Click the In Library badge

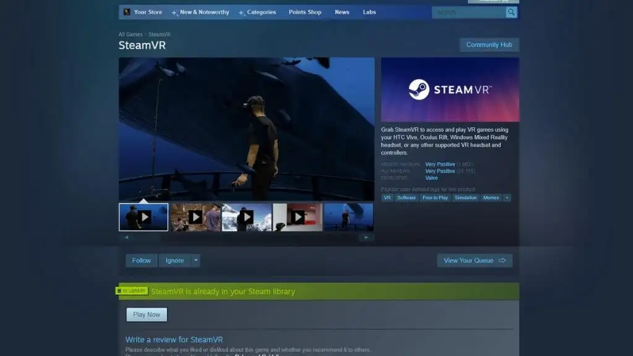click(132, 291)
